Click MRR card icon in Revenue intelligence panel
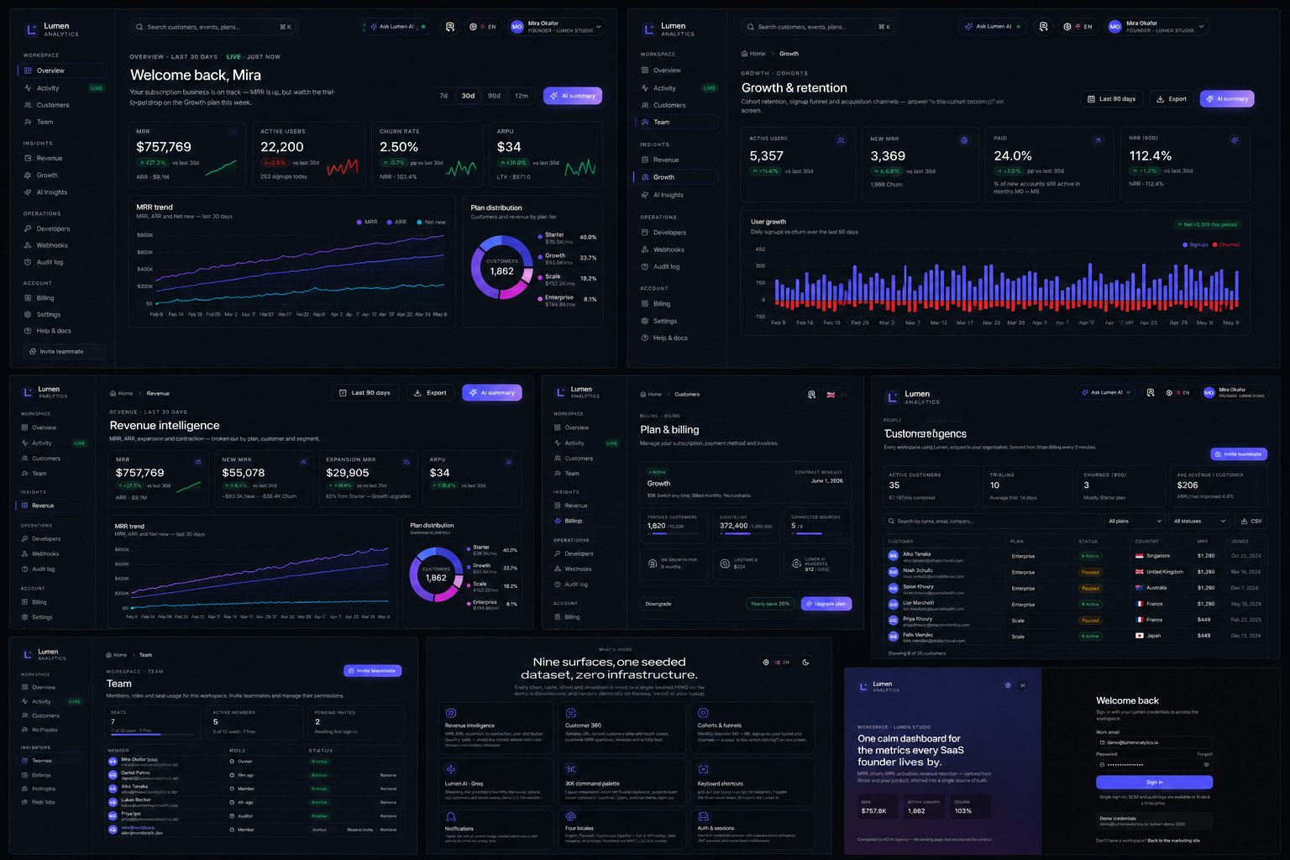1290x860 pixels. pos(198,462)
